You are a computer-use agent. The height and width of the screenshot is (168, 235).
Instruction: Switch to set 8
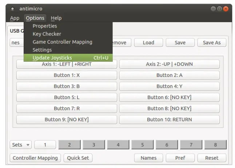pos(215,145)
